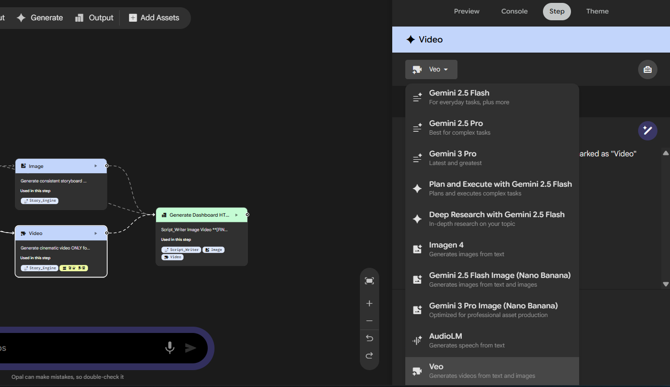The width and height of the screenshot is (670, 387).
Task: Redo the last canvas action
Action: (x=370, y=355)
